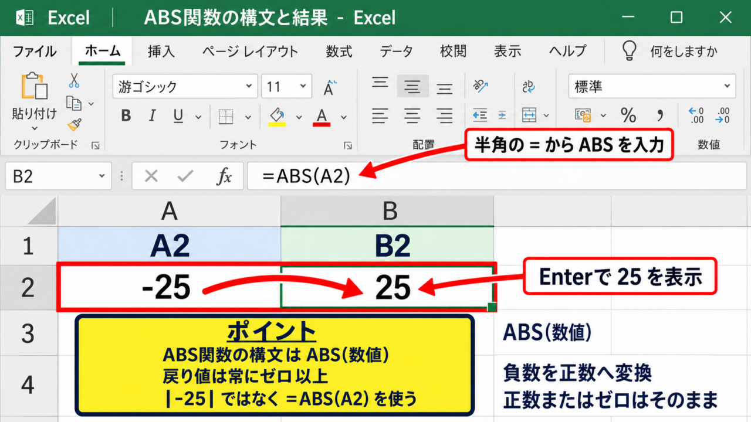Increase the indent level
751x422 pixels.
point(502,115)
